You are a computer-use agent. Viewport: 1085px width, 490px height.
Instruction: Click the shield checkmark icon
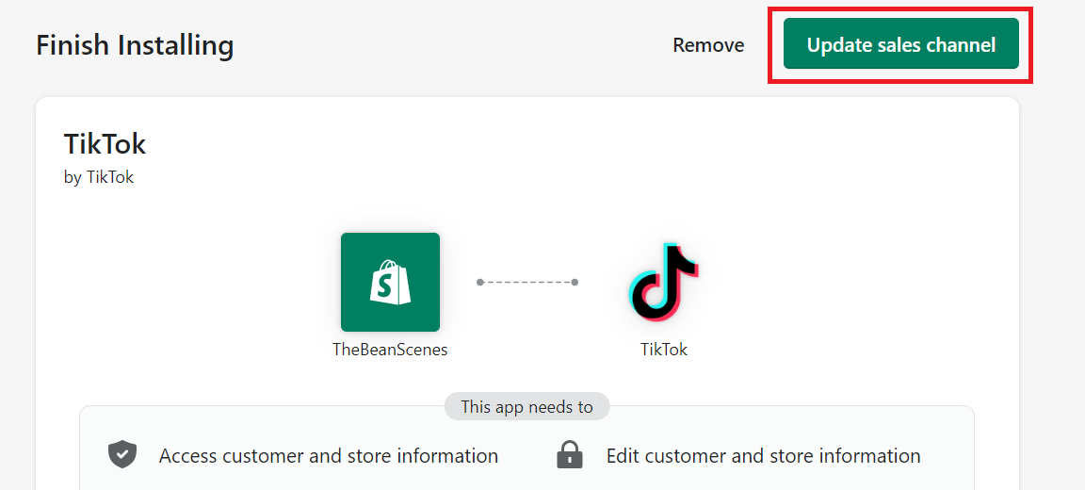[x=122, y=455]
